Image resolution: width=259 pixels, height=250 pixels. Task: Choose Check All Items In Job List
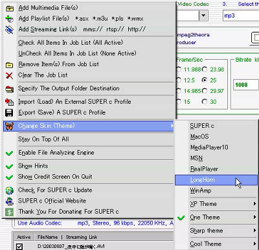pyautogui.click(x=89, y=43)
